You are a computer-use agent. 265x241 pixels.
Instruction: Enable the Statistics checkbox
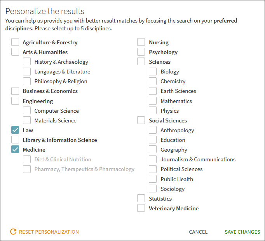(141, 199)
